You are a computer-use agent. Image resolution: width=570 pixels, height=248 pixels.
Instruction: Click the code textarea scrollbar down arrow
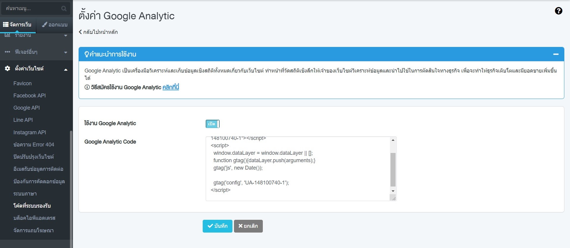(393, 191)
